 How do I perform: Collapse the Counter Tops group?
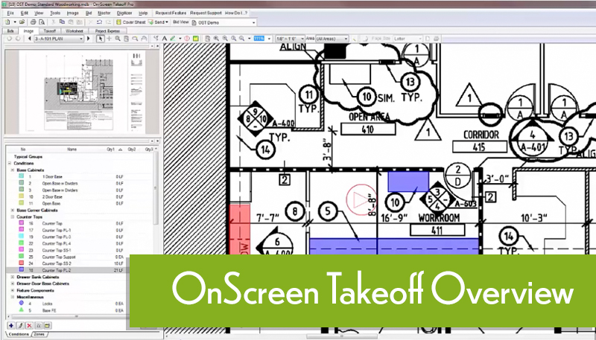tap(13, 216)
